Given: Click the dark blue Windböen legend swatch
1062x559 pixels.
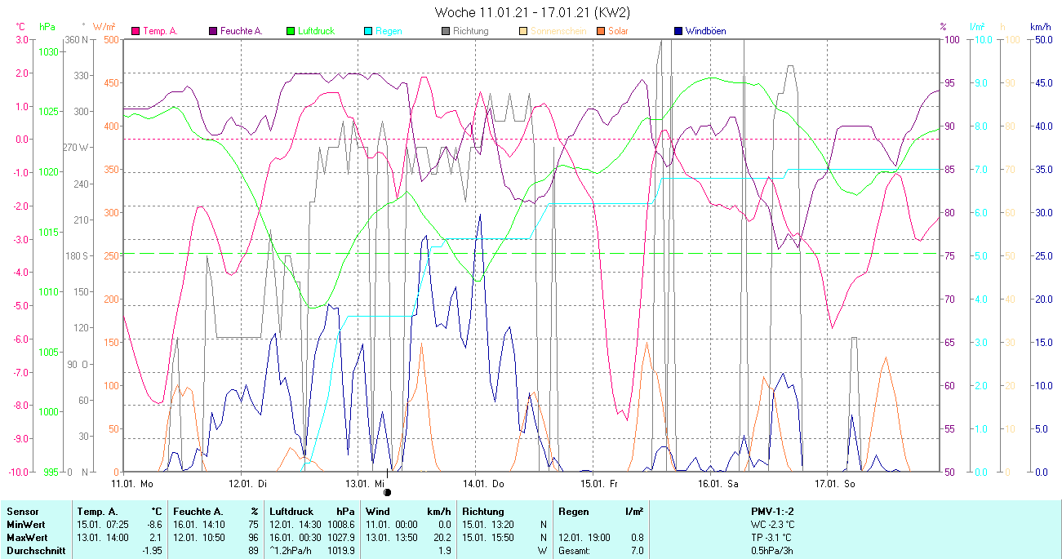Looking at the screenshot, I should click(x=678, y=31).
